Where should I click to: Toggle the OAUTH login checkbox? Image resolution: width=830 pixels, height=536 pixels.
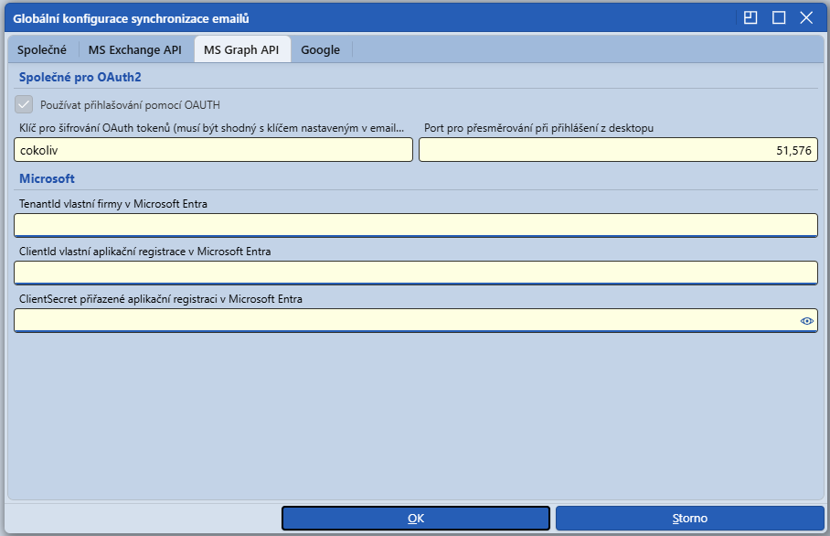click(24, 105)
